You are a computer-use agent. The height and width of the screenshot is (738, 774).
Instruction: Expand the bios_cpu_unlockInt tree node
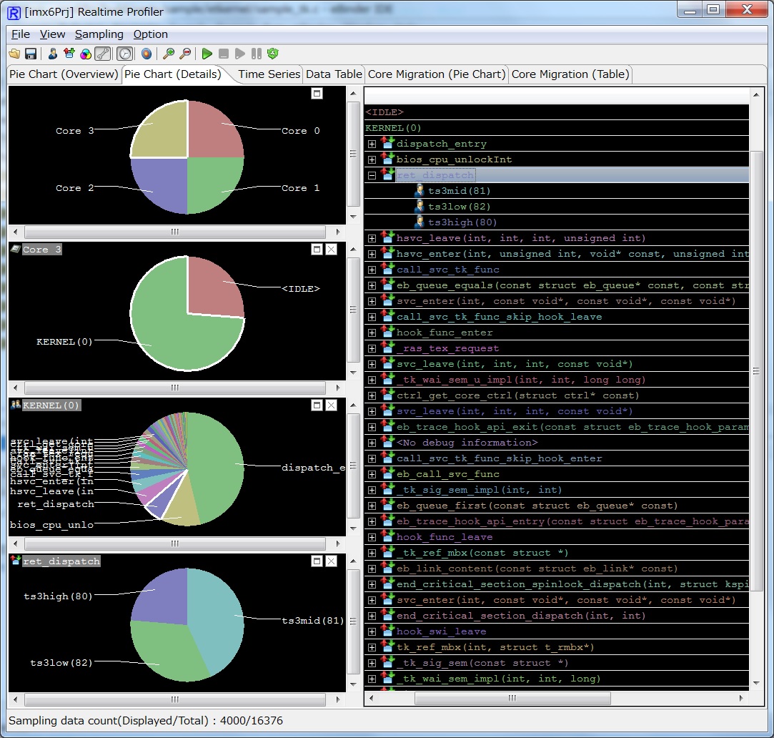[x=372, y=159]
